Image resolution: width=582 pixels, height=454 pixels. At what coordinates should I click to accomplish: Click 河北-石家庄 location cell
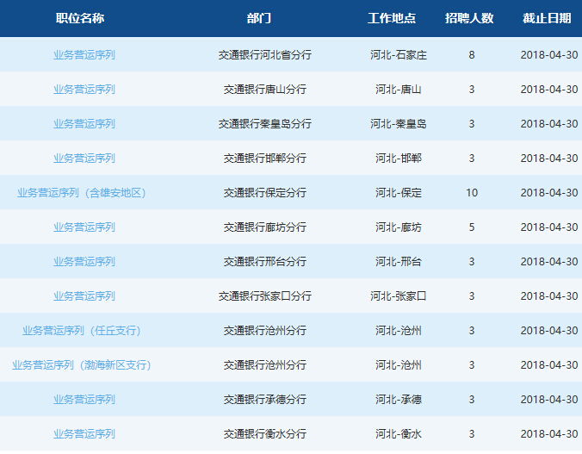(399, 55)
